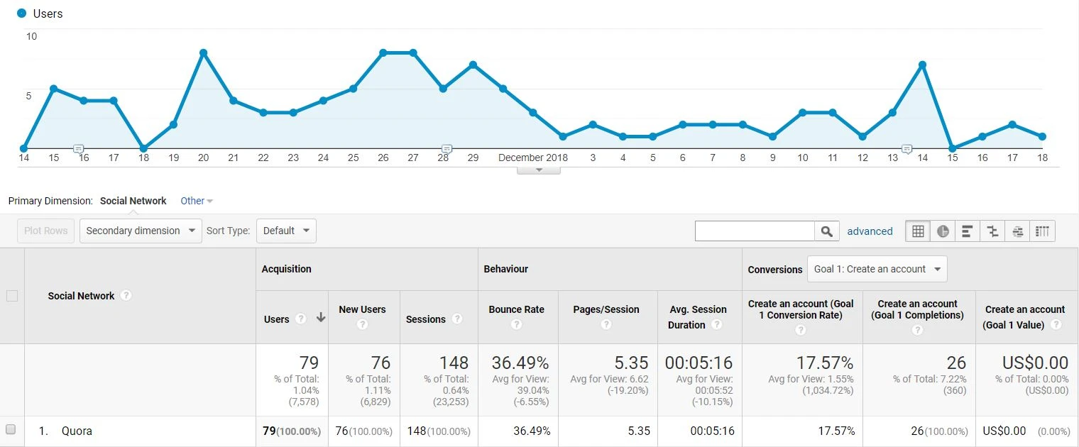The image size is (1079, 447).
Task: Open the annotation marker under November 28
Action: (x=447, y=149)
